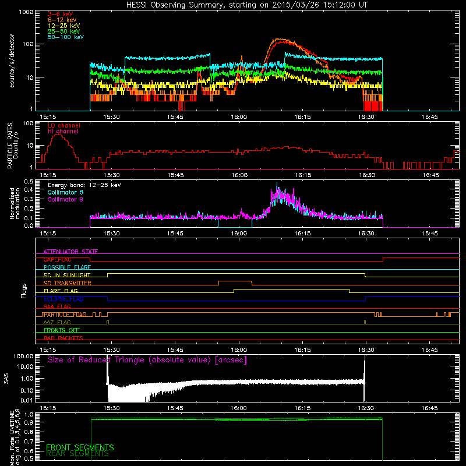The width and height of the screenshot is (466, 466).
Task: Select the 25-50 keV legend label
Action: (x=64, y=31)
